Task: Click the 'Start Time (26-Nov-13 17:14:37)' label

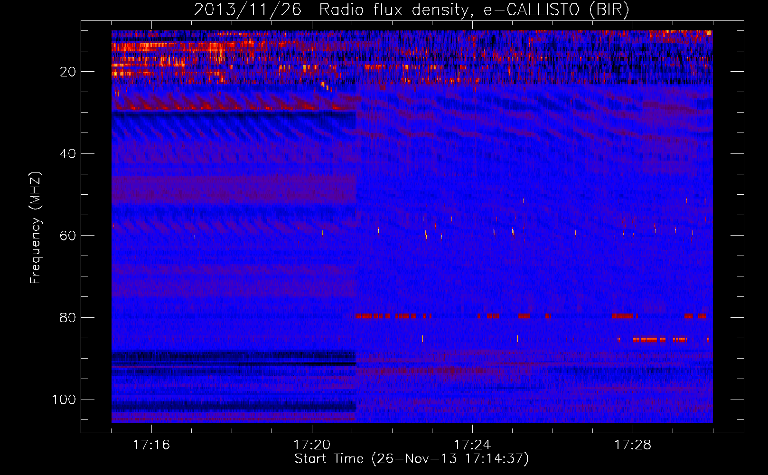Action: (x=412, y=459)
